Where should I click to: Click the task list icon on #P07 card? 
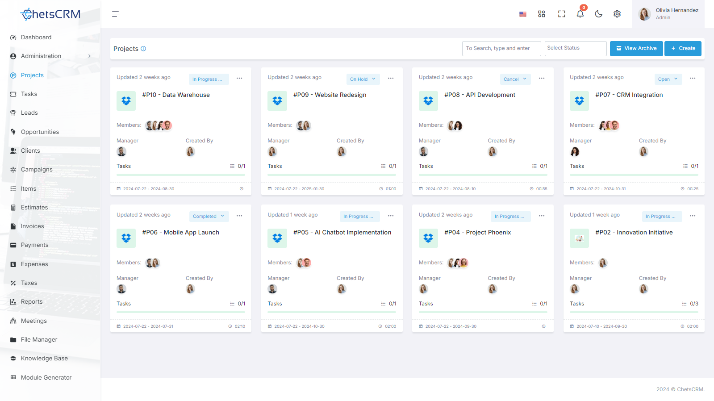tap(685, 166)
